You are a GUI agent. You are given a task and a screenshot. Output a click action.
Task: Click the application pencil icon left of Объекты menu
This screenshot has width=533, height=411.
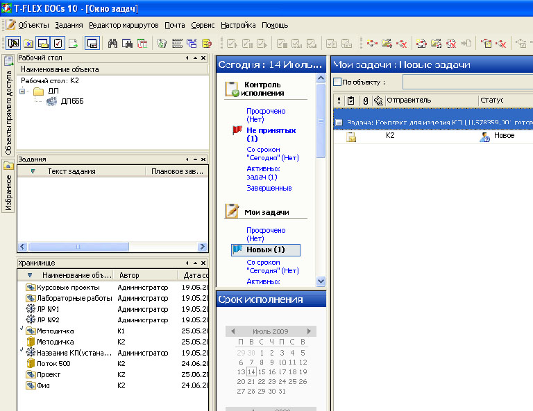[10, 25]
